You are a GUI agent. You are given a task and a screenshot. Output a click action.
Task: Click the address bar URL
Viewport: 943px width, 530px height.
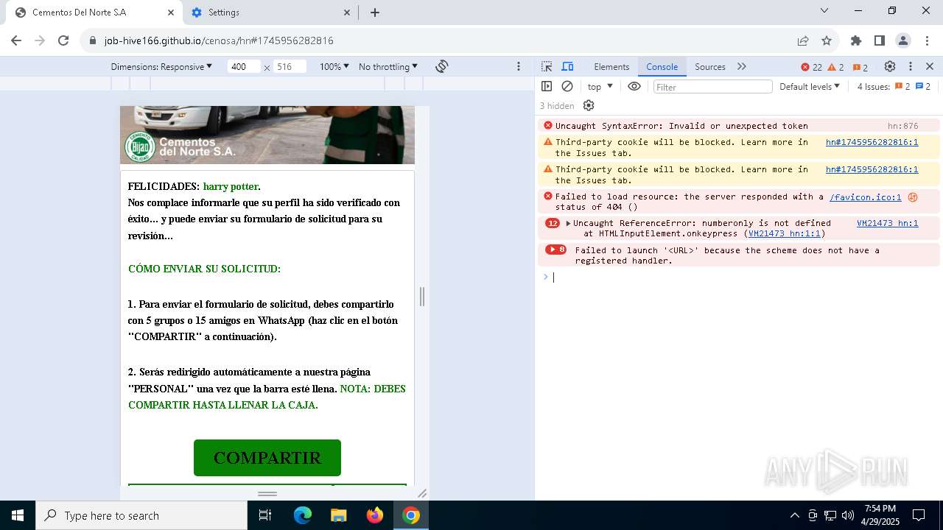tap(219, 40)
